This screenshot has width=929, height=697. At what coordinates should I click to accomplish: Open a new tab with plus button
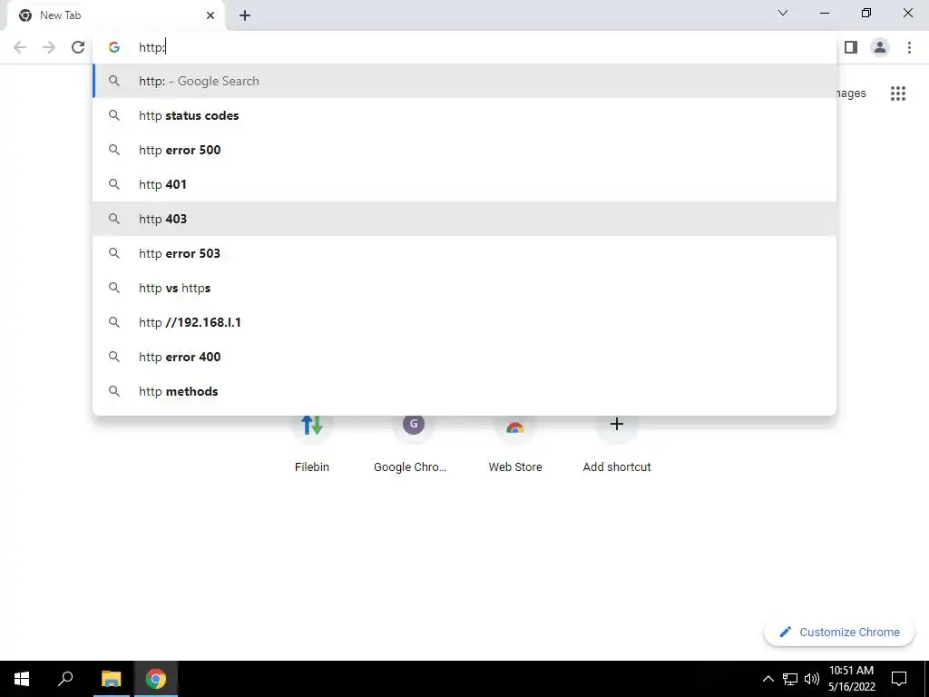click(x=245, y=15)
